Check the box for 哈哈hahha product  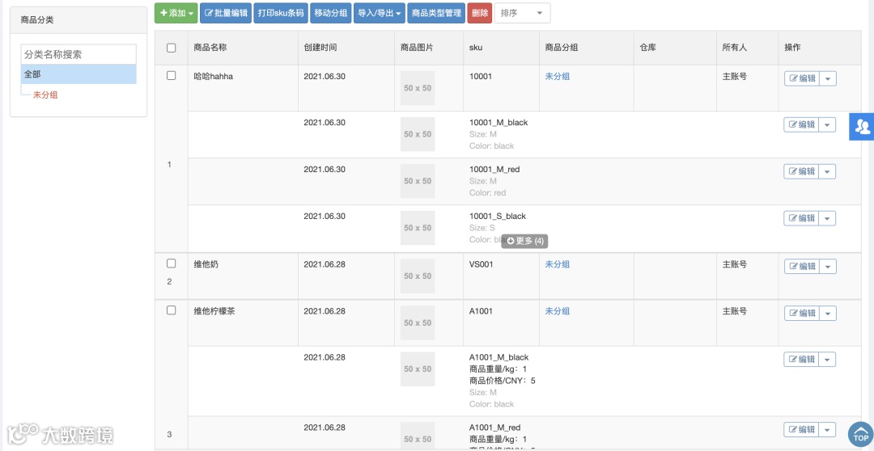point(171,76)
